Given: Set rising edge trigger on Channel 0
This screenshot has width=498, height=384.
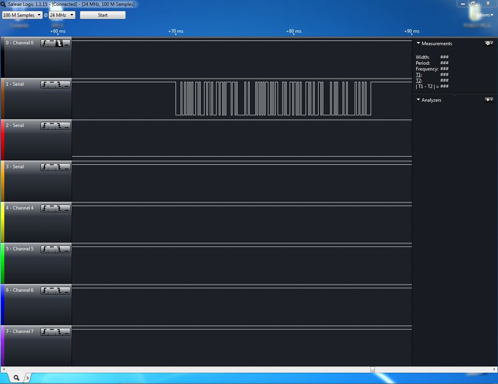Looking at the screenshot, I should point(45,43).
